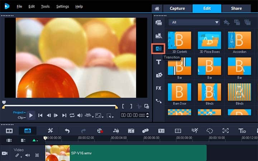Open the Customize Toolbar tools icon

tap(51, 131)
